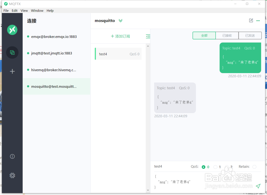Click the mosquitto connection title
The height and width of the screenshot is (195, 267).
click(105, 21)
